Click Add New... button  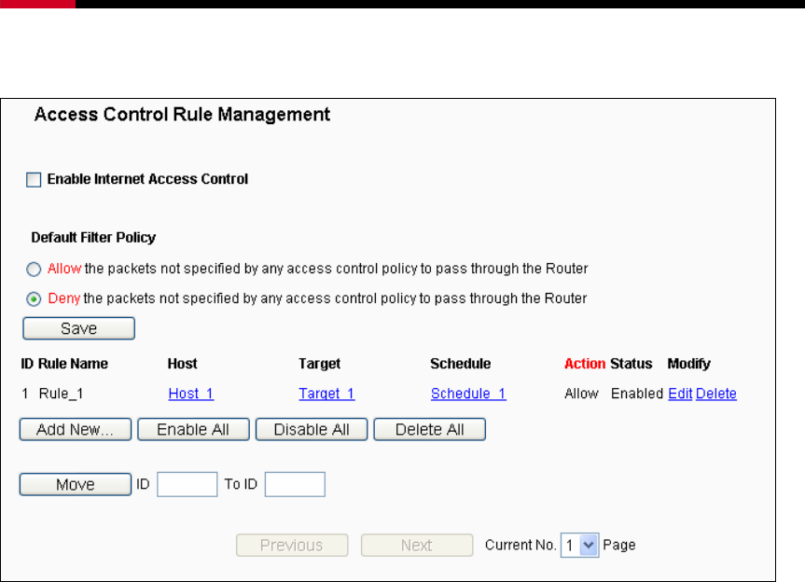76,430
